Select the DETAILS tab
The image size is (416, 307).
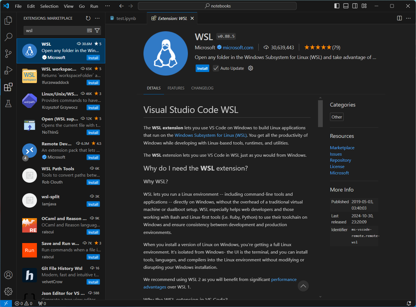tap(154, 88)
